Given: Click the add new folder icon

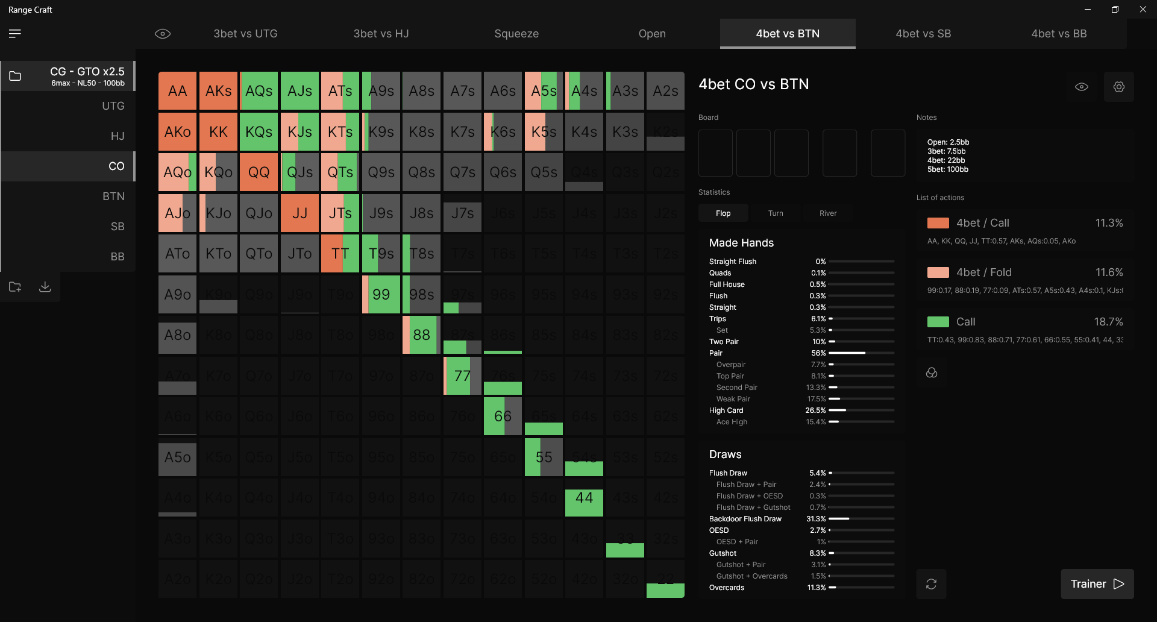Looking at the screenshot, I should pos(15,287).
